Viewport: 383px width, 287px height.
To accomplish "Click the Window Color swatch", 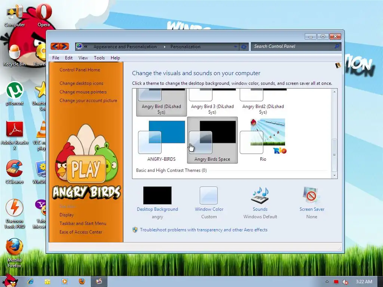I will (x=209, y=195).
